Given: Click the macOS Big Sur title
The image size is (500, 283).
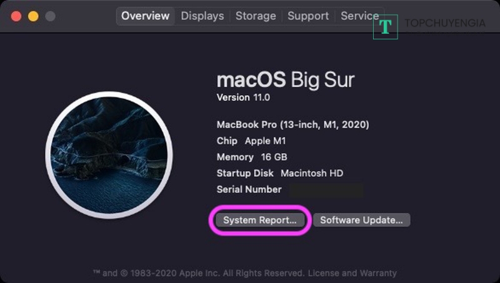Looking at the screenshot, I should (x=285, y=80).
